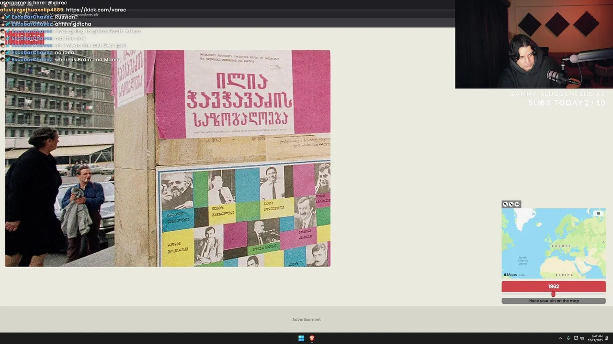Open the Windows Start menu
This screenshot has width=613, height=344.
(301, 338)
